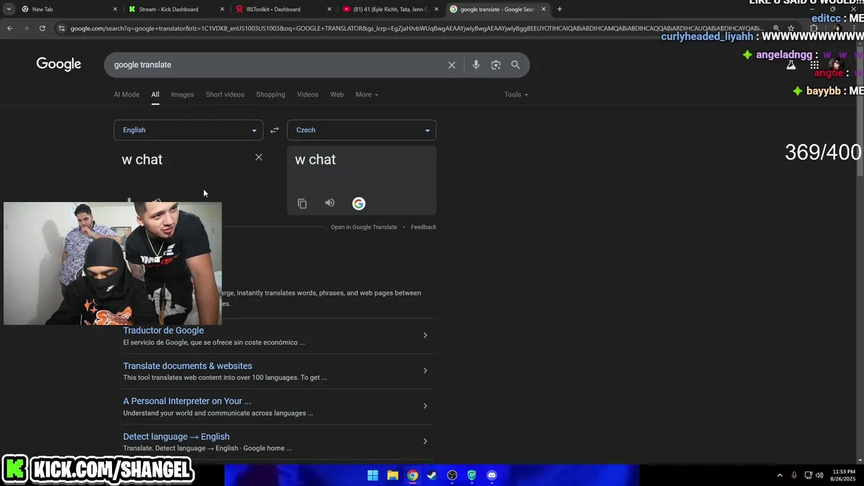Screen dimensions: 864x486
Task: Open volume control in system tray
Action: [x=819, y=475]
